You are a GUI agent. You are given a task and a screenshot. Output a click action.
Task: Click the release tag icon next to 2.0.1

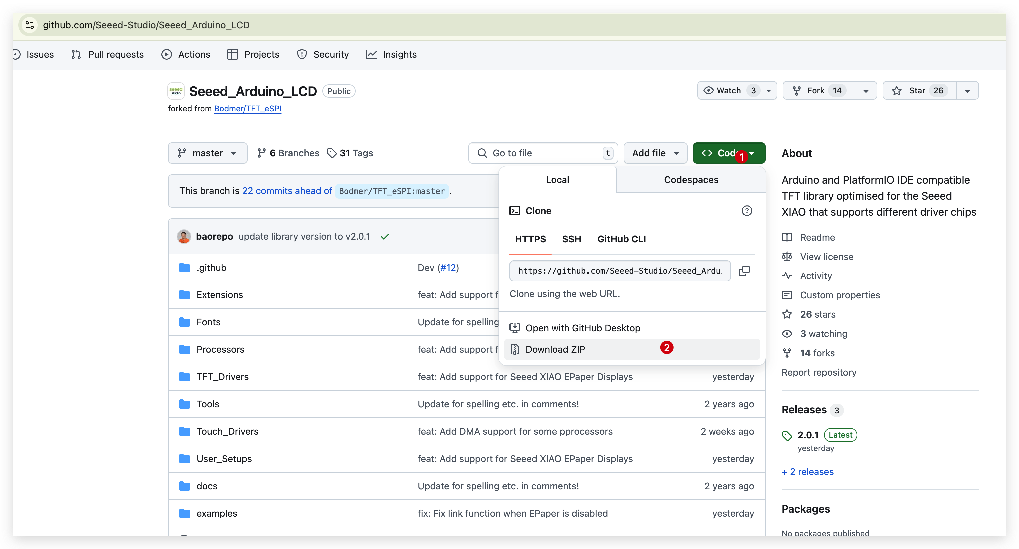pyautogui.click(x=787, y=436)
